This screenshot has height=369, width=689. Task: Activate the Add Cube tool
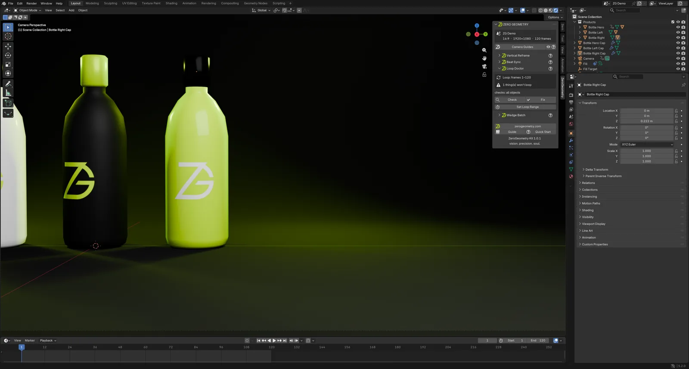tap(8, 103)
